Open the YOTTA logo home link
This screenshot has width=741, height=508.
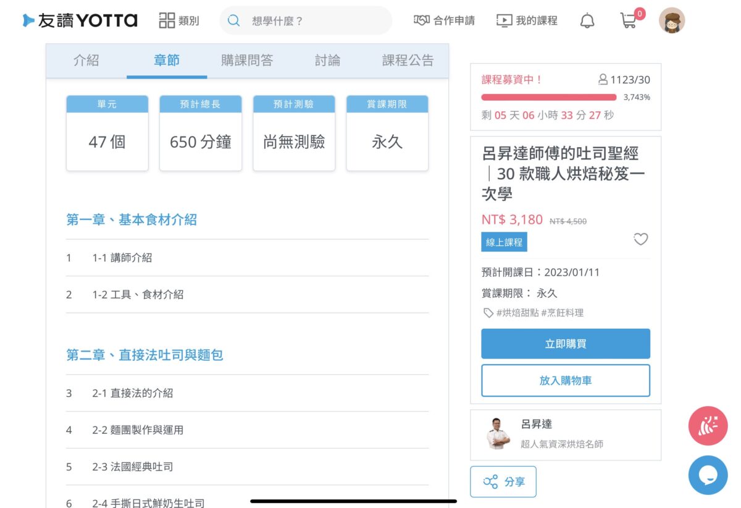[80, 20]
